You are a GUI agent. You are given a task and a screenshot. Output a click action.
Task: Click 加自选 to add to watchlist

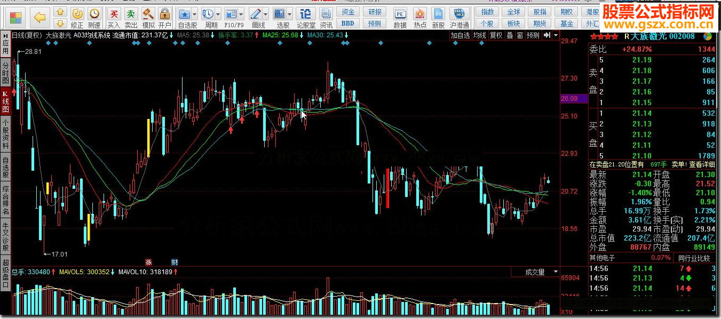pos(461,35)
